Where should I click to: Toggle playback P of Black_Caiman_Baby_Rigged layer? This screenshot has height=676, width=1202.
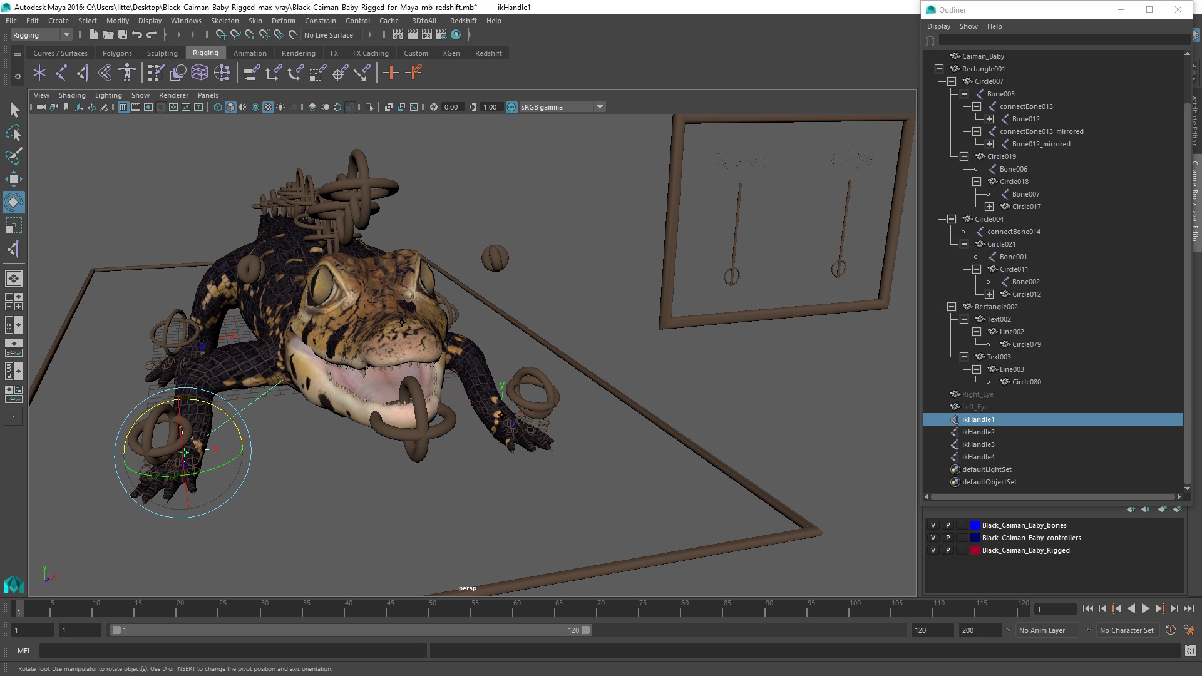[948, 551]
